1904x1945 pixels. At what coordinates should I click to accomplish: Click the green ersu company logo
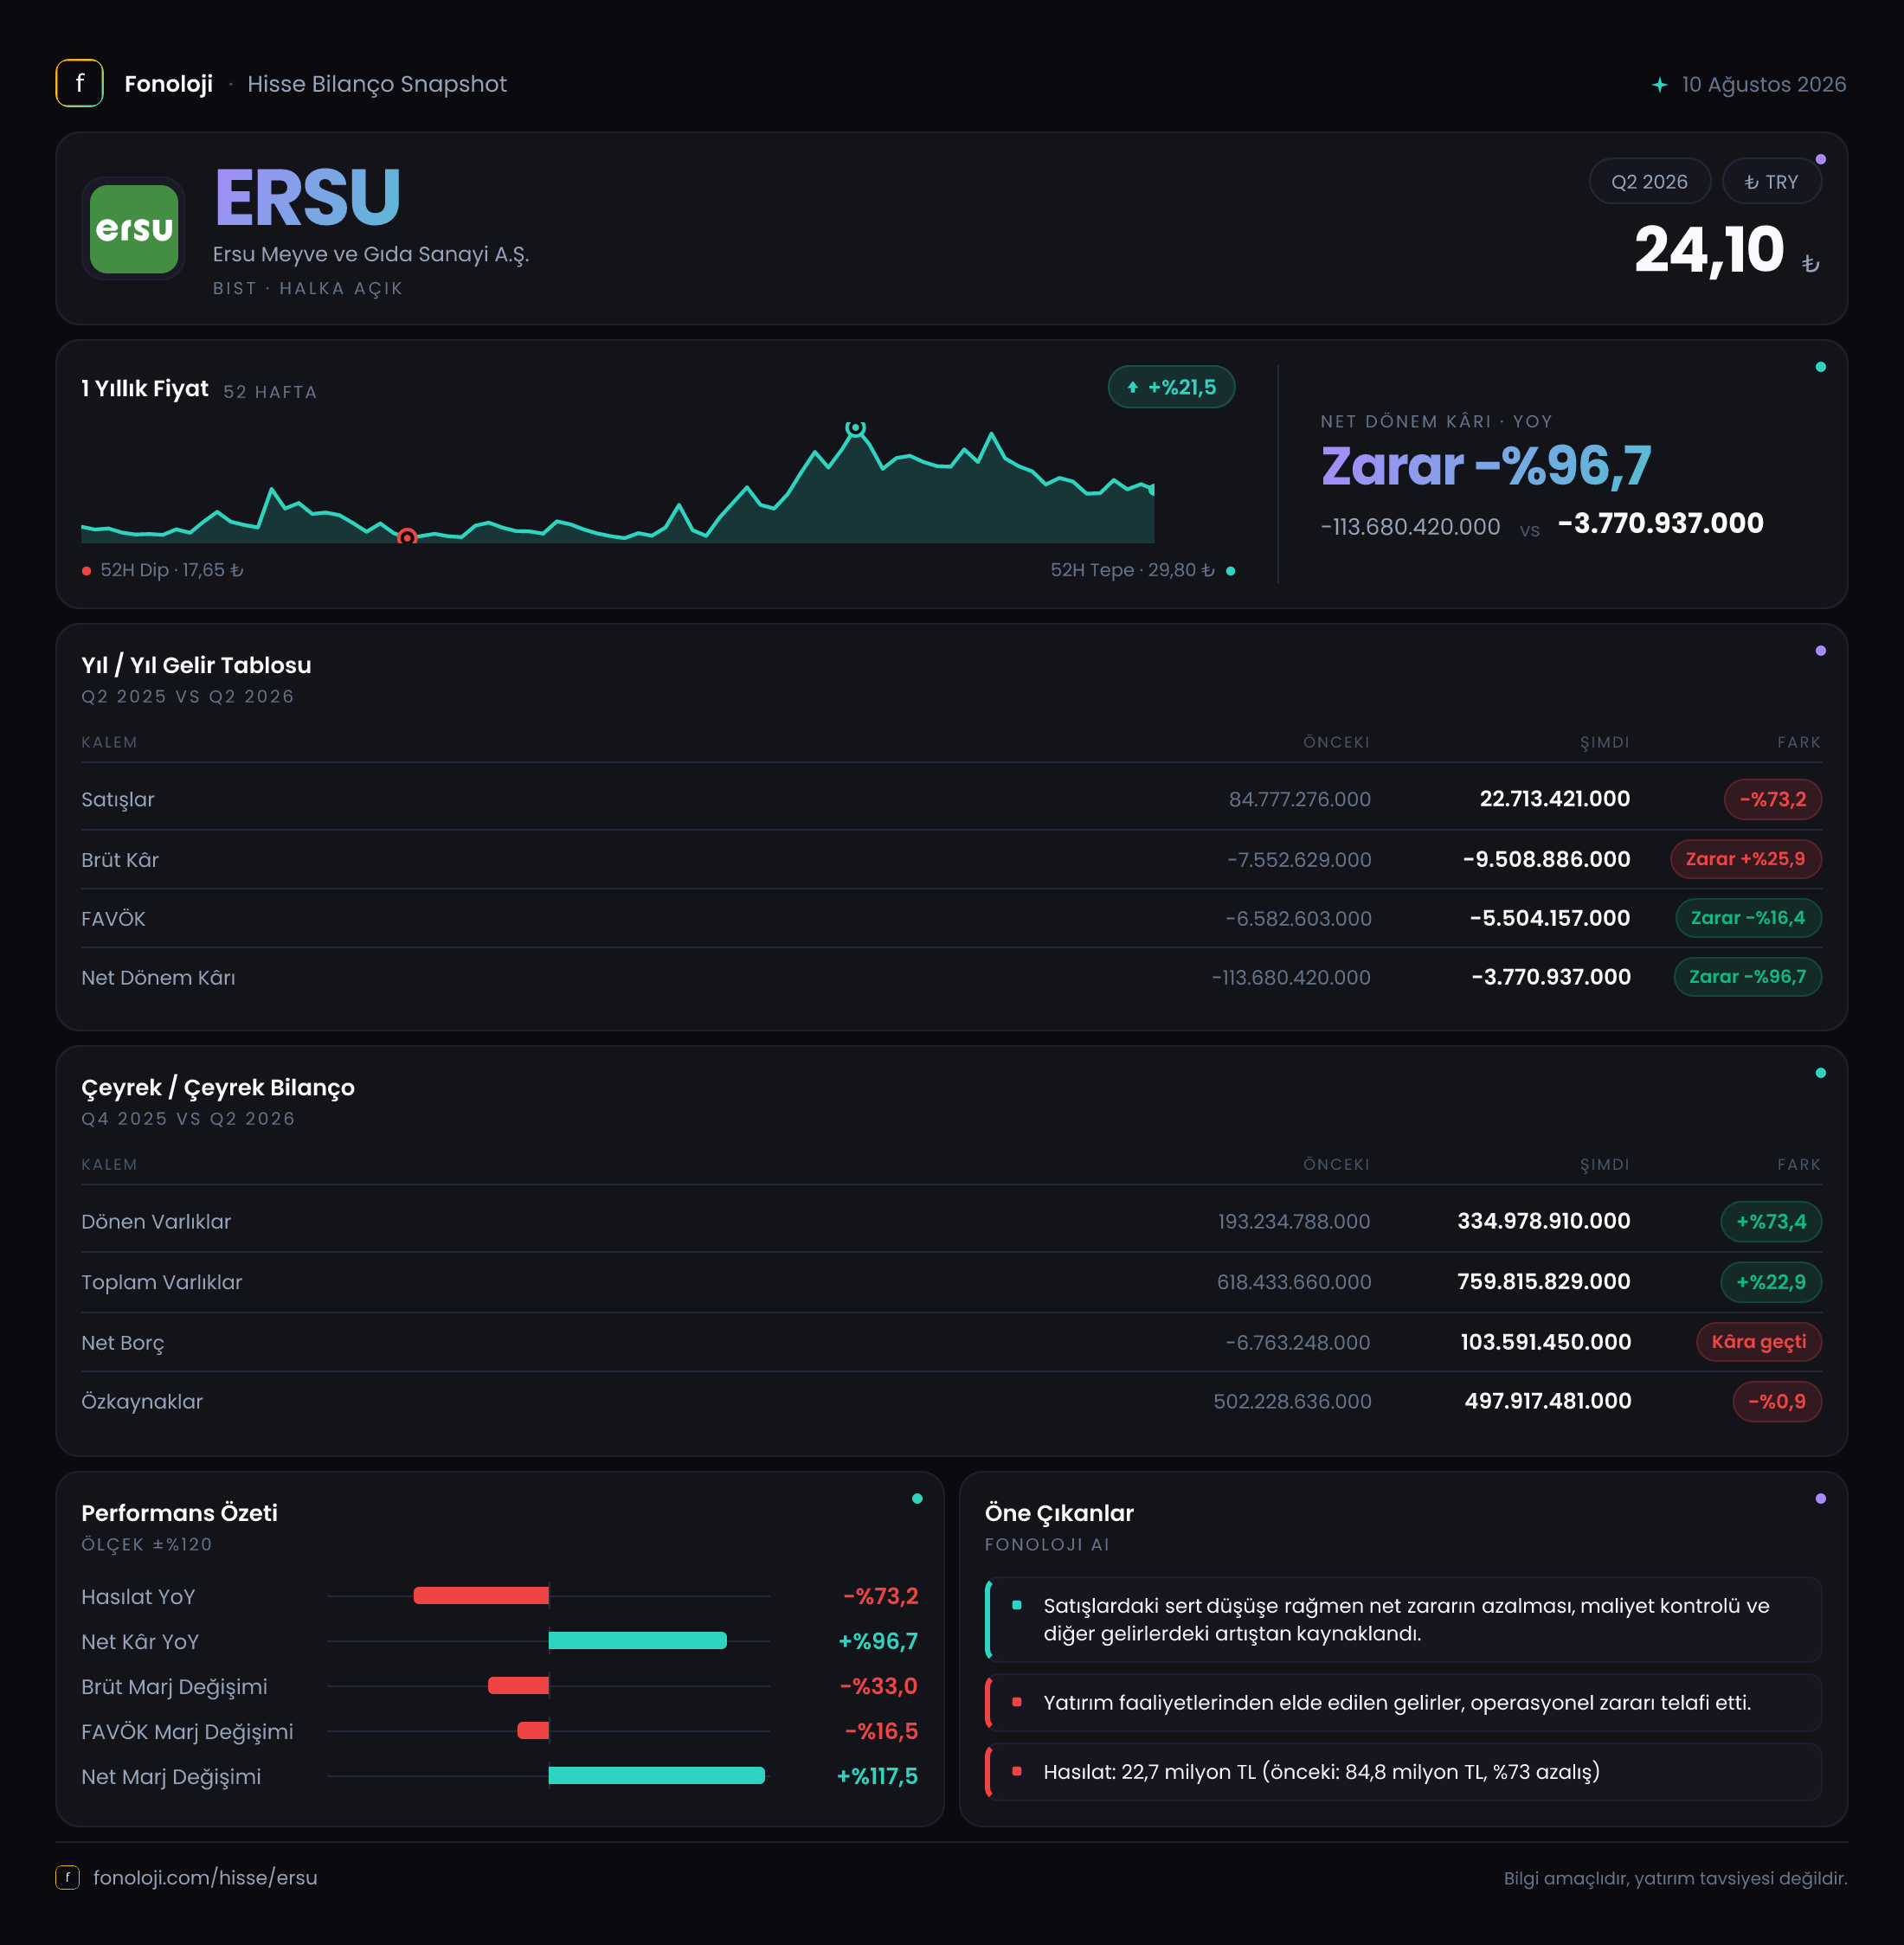coord(134,229)
